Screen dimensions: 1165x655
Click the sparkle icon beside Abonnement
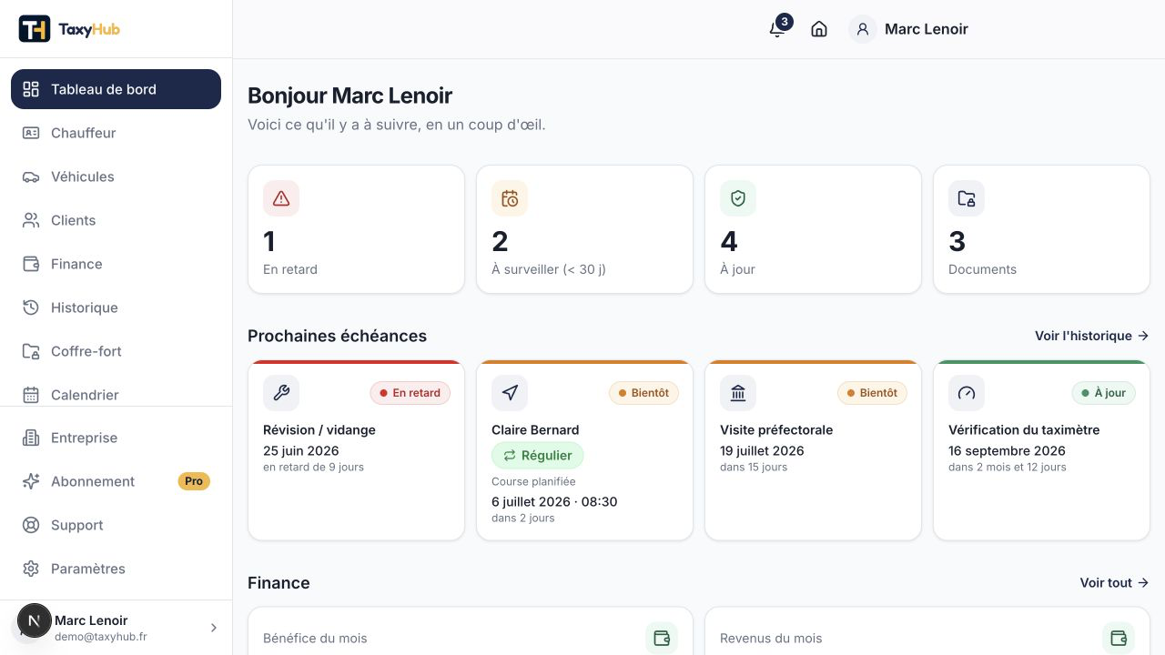pos(31,481)
